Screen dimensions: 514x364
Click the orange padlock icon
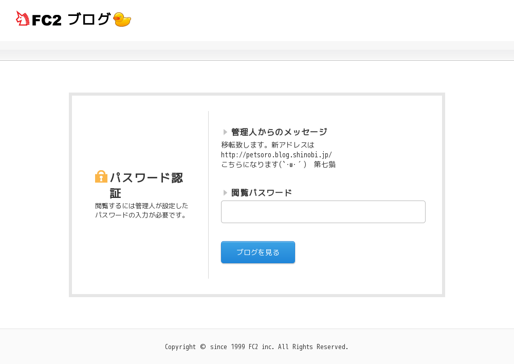coord(101,177)
